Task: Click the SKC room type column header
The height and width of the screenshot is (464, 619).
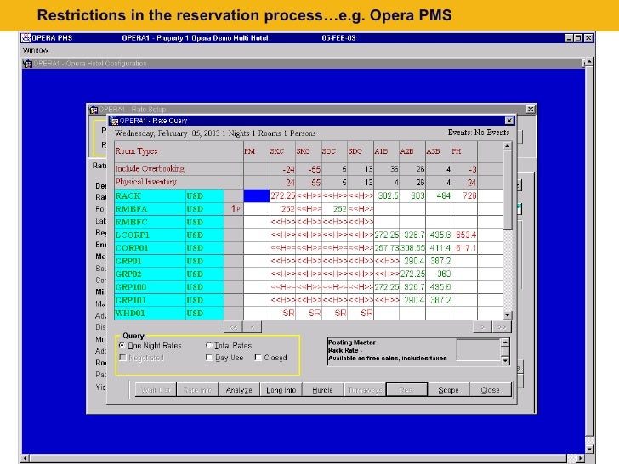Action: pos(282,151)
